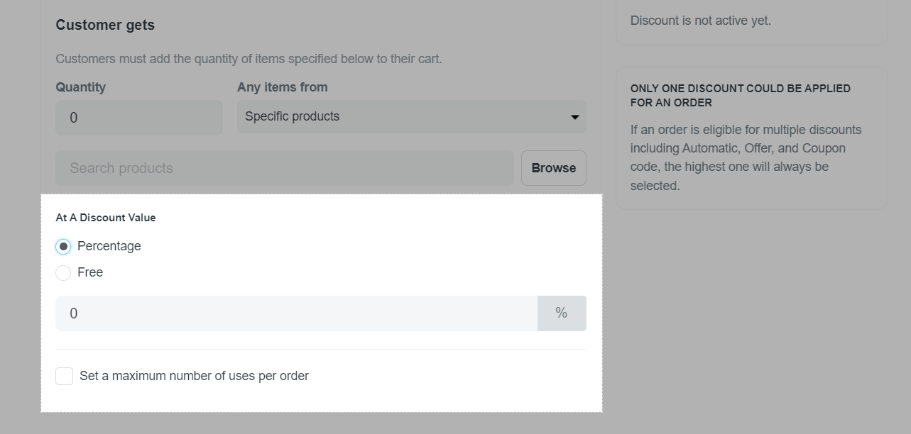Click the 'At A Discount Value' label
This screenshot has height=434, width=911.
coord(106,218)
